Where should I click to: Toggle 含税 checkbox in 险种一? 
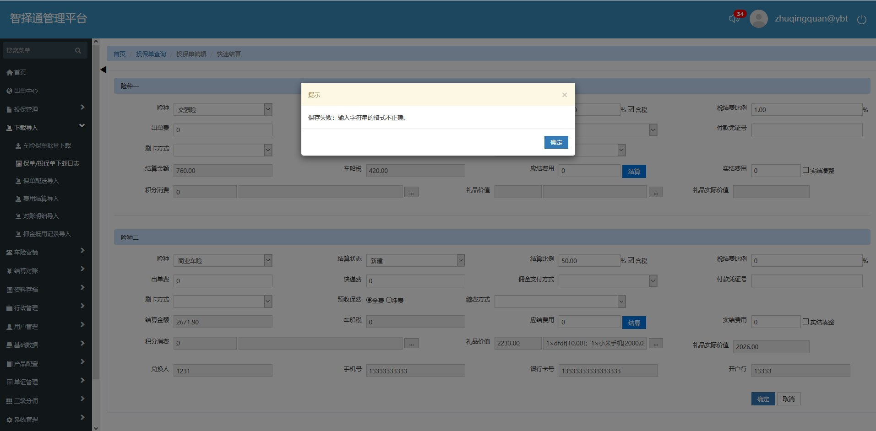[x=631, y=109]
